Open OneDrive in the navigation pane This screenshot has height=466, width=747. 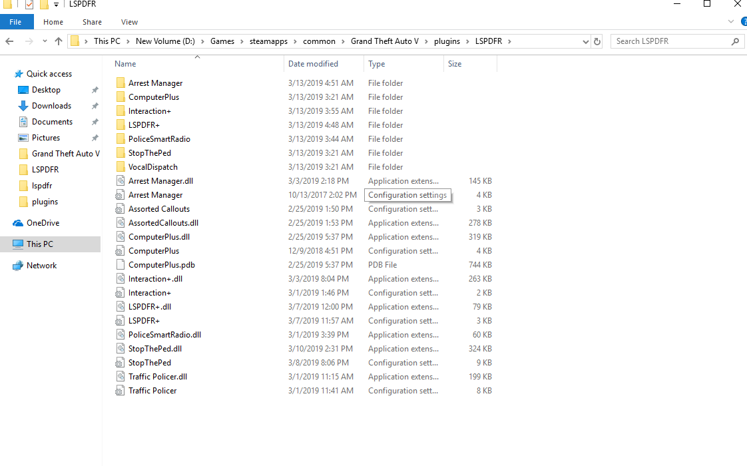pyautogui.click(x=43, y=223)
